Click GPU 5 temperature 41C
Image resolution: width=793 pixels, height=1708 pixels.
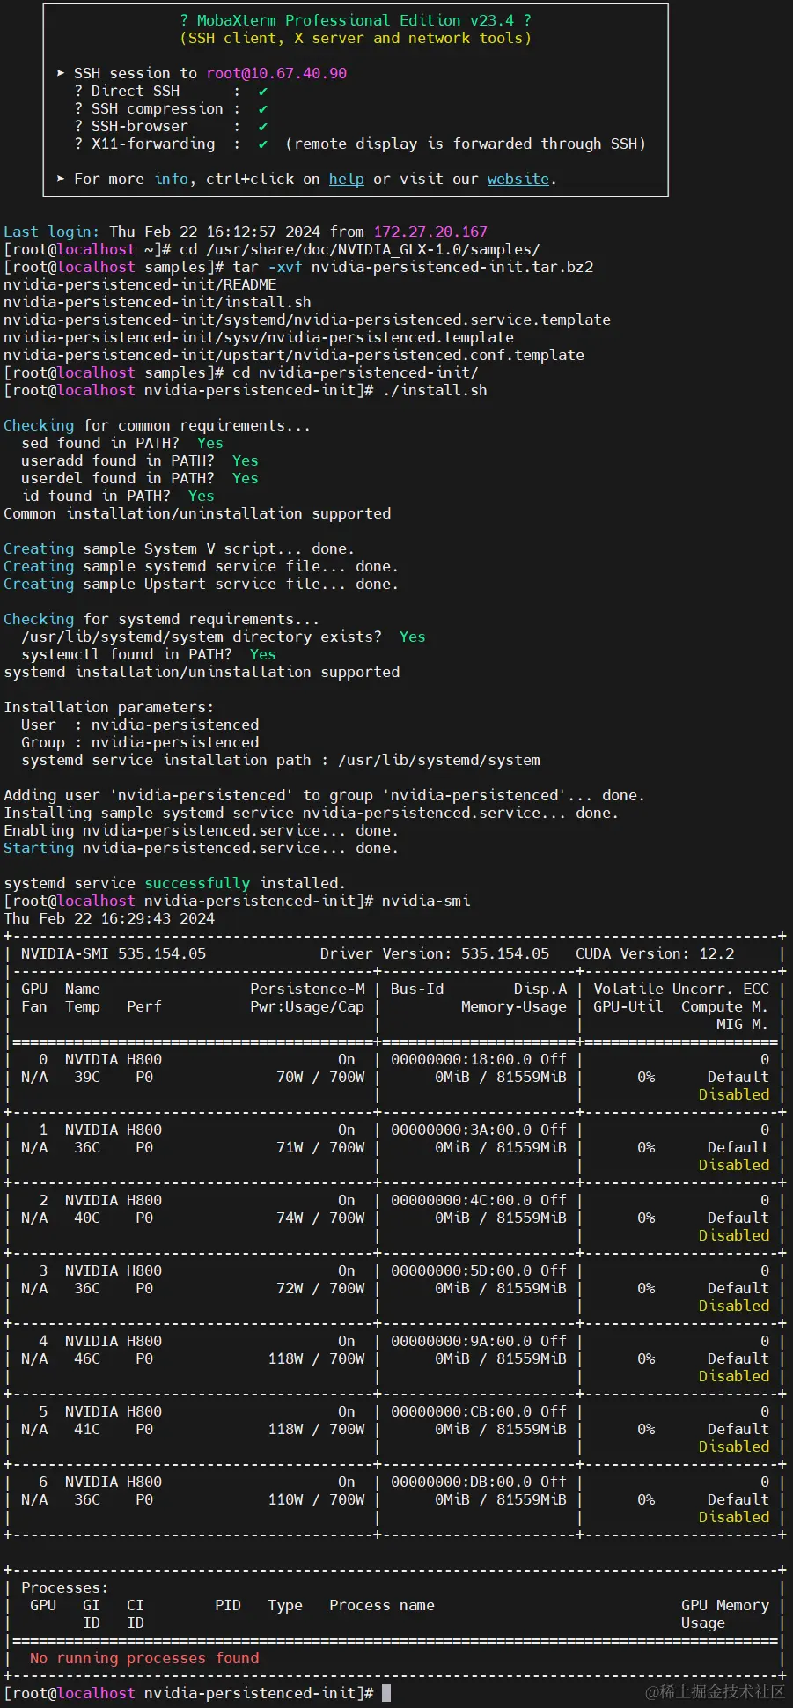[87, 1429]
